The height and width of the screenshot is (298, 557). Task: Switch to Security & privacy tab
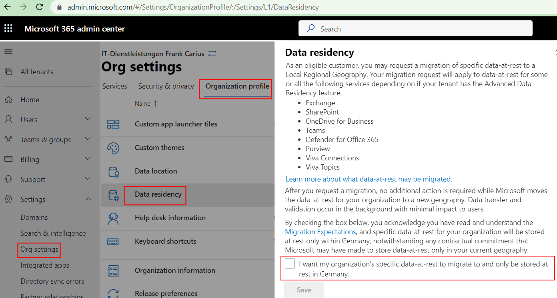[166, 86]
